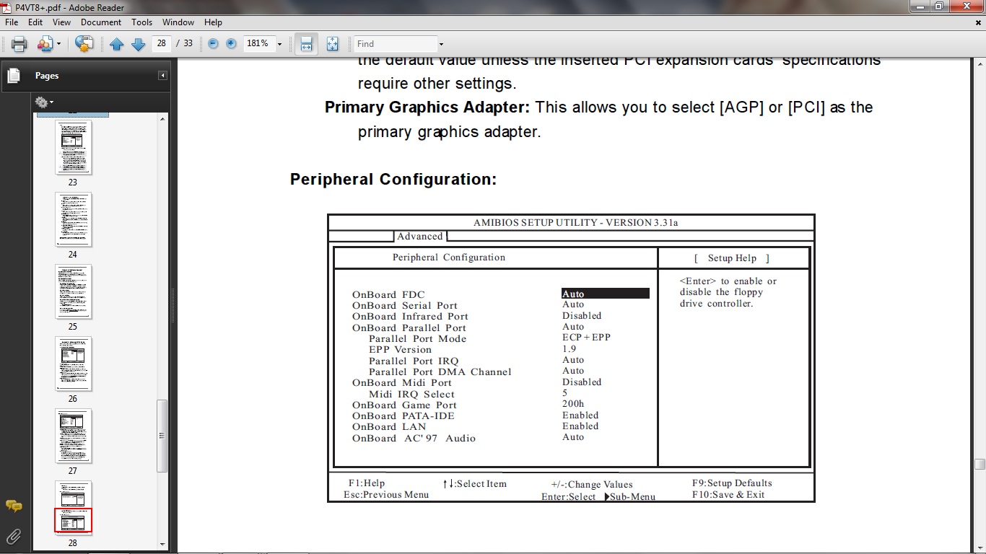Click 'OnBoard Midi Port' text

[x=402, y=382]
